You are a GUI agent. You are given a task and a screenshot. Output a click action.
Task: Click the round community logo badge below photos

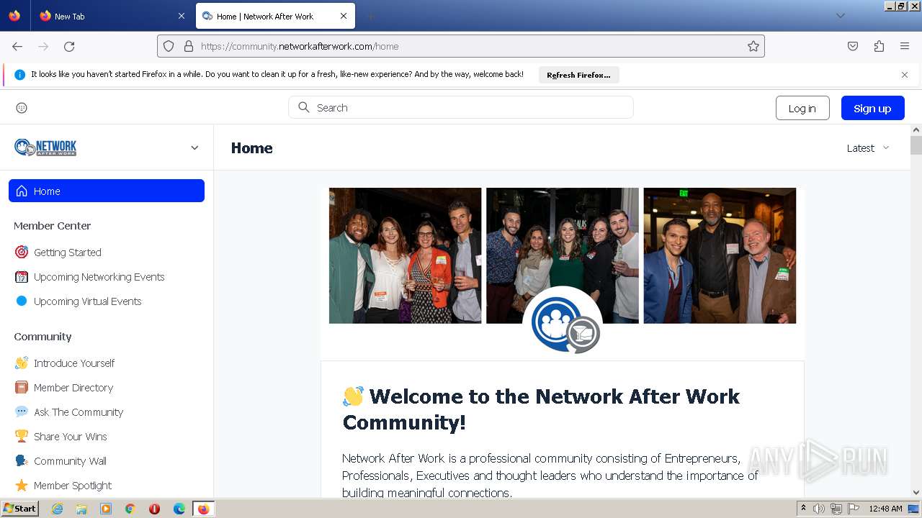(563, 322)
